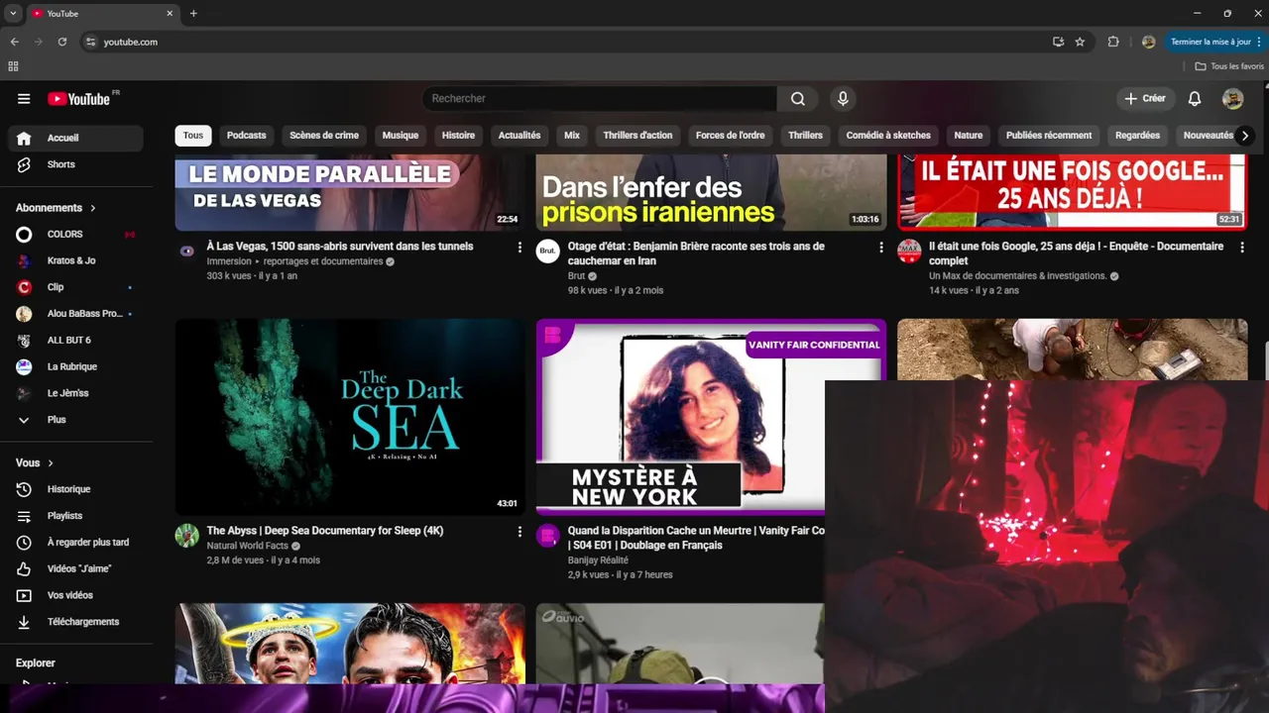This screenshot has height=713, width=1269.
Task: Open the La Rubrique subscription
Action: click(75, 366)
